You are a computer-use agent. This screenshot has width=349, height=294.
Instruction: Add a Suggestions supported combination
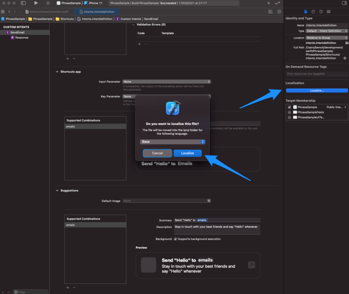coord(68,288)
